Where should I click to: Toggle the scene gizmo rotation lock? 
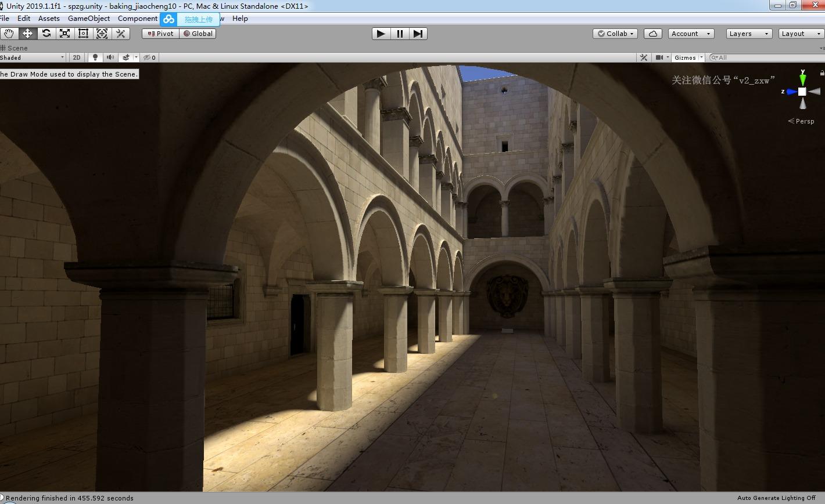click(822, 72)
